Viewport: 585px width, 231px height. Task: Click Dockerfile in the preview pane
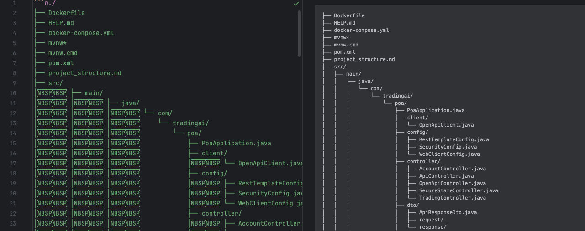pyautogui.click(x=349, y=15)
